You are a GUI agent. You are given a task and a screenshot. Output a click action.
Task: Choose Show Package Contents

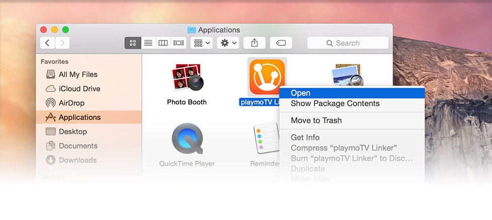tap(352, 103)
